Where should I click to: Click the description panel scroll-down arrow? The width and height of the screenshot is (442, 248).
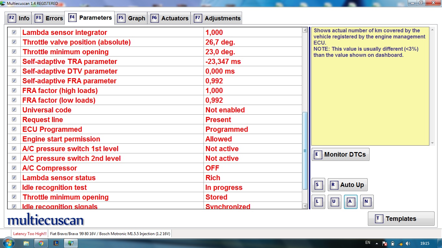coord(432,143)
